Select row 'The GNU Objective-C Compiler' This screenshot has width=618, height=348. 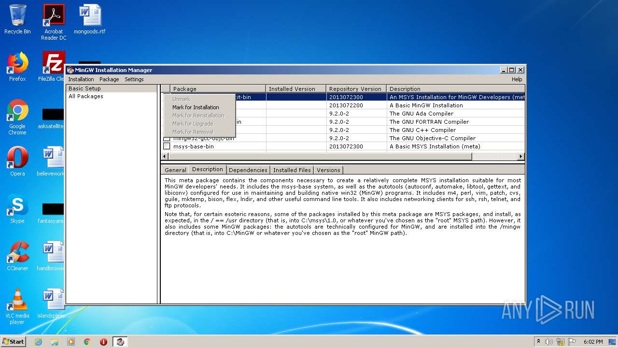tap(343, 138)
